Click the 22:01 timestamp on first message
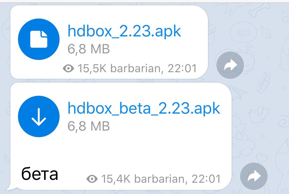 182,68
